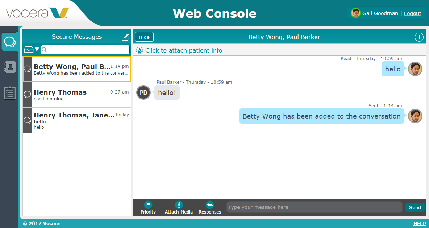Open the Contacts address book sidebar icon
Viewport: 429px width, 228px height.
click(x=10, y=67)
